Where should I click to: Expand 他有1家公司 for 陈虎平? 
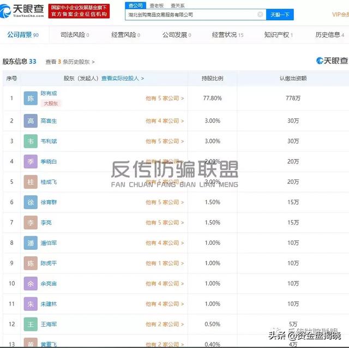[x=165, y=263]
